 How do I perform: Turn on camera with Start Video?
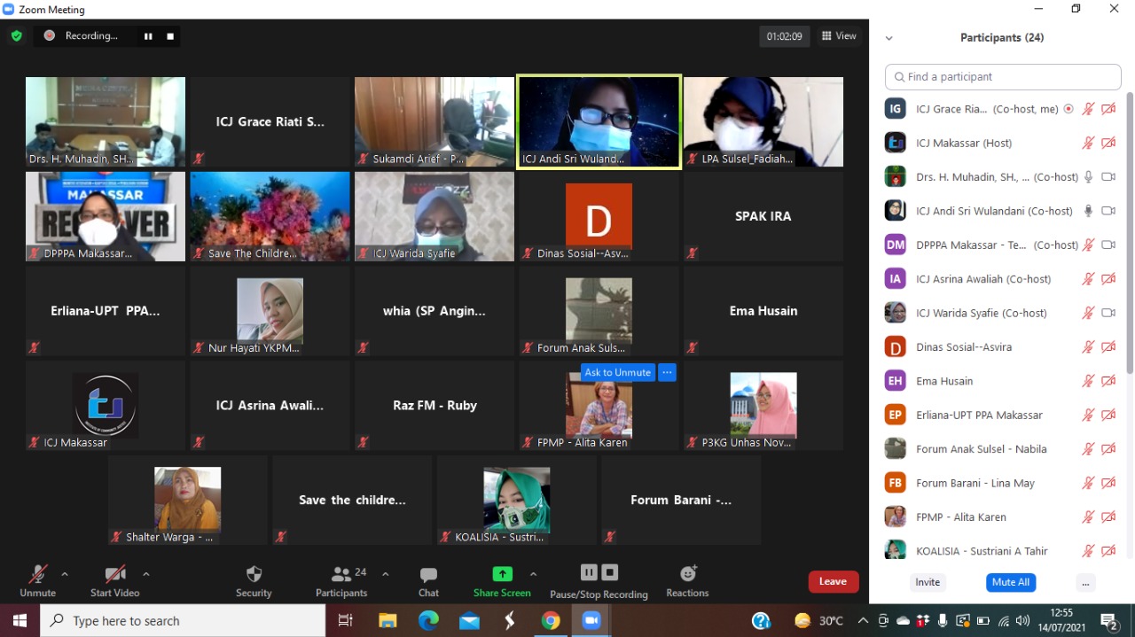click(114, 575)
